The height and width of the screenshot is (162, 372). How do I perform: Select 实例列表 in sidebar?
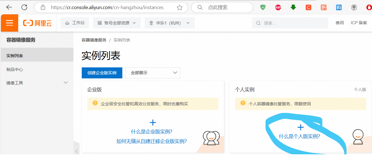pyautogui.click(x=37, y=56)
